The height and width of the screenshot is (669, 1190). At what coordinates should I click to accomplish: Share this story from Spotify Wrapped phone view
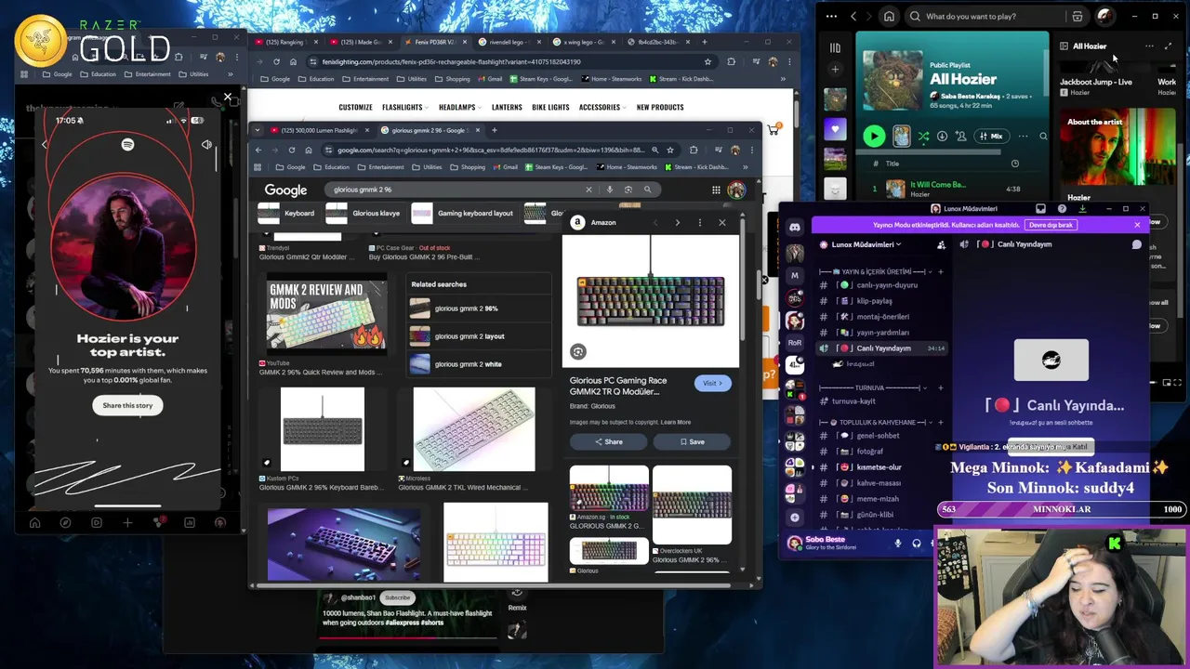point(127,405)
